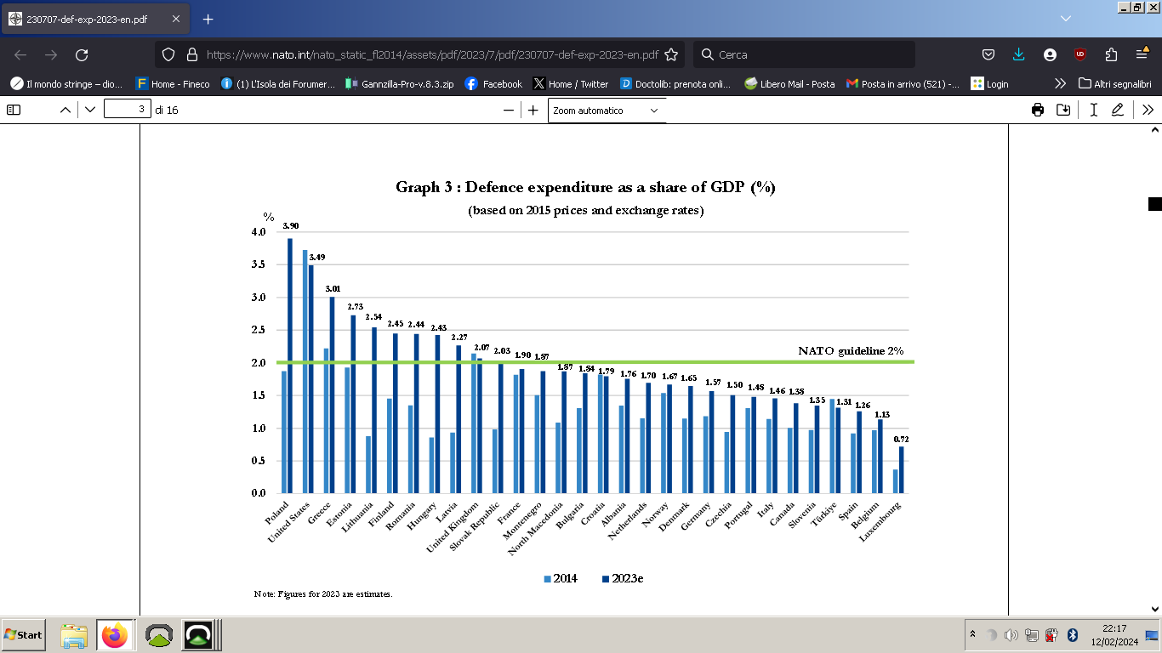This screenshot has height=653, width=1162.
Task: Open the uBlock Origin extension
Action: coord(1080,54)
